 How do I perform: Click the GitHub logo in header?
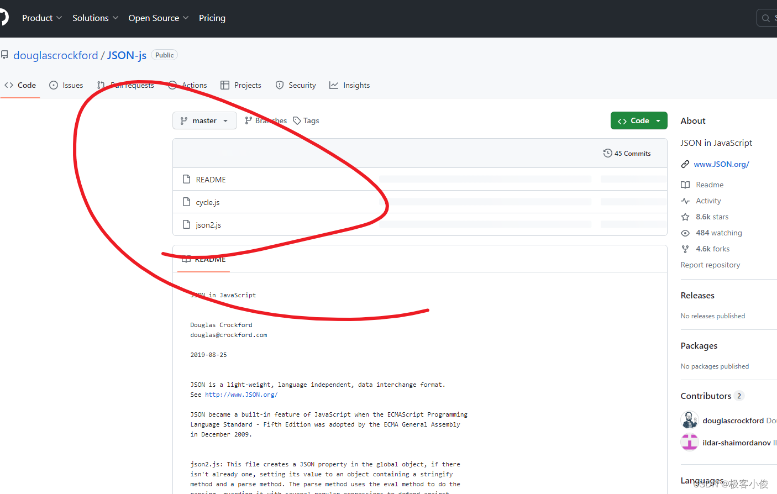click(x=3, y=18)
